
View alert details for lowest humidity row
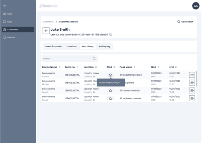pos(192,91)
